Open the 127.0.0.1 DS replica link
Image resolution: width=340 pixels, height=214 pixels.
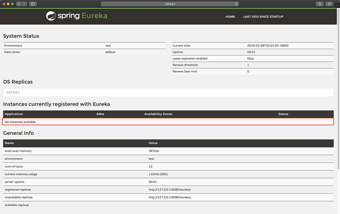tap(13, 92)
